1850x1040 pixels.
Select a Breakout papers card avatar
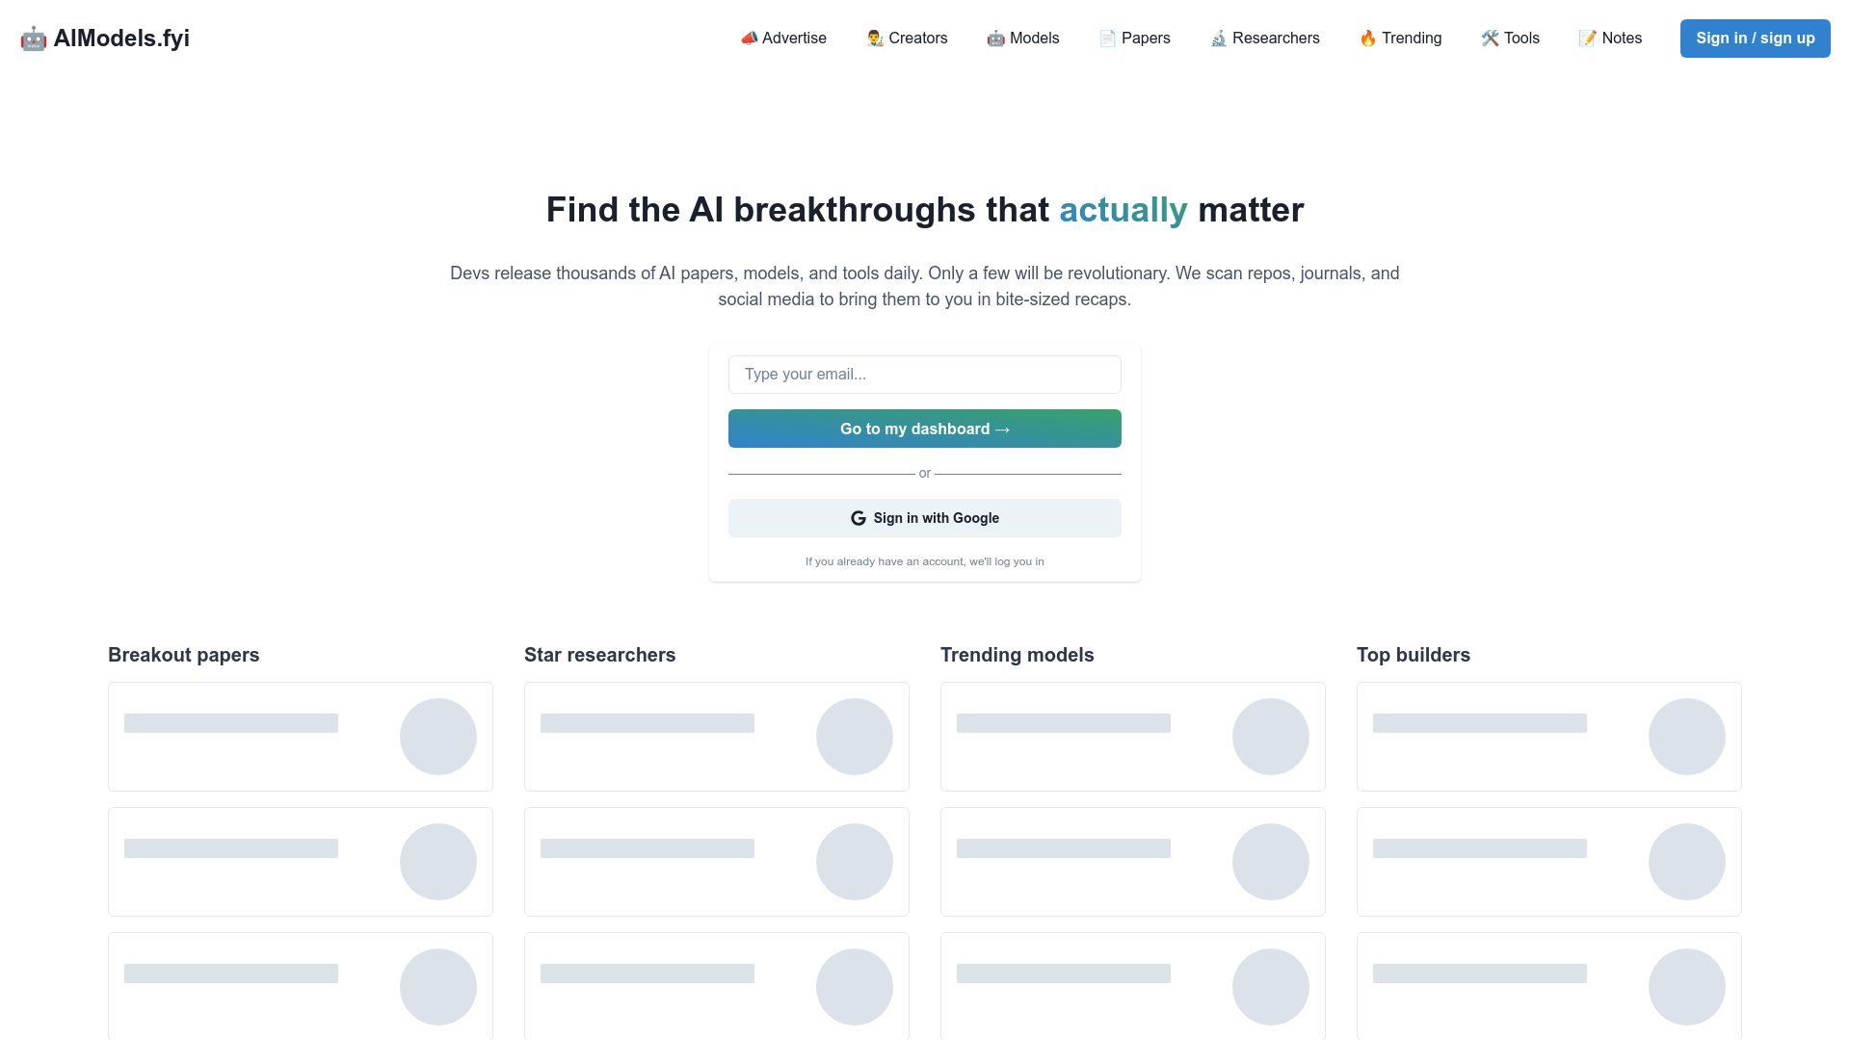coord(438,736)
